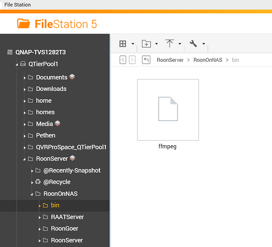Screen dimensions: 272x247
Task: Open RoonOnNAS in the breadcrumb path
Action: pyautogui.click(x=208, y=60)
